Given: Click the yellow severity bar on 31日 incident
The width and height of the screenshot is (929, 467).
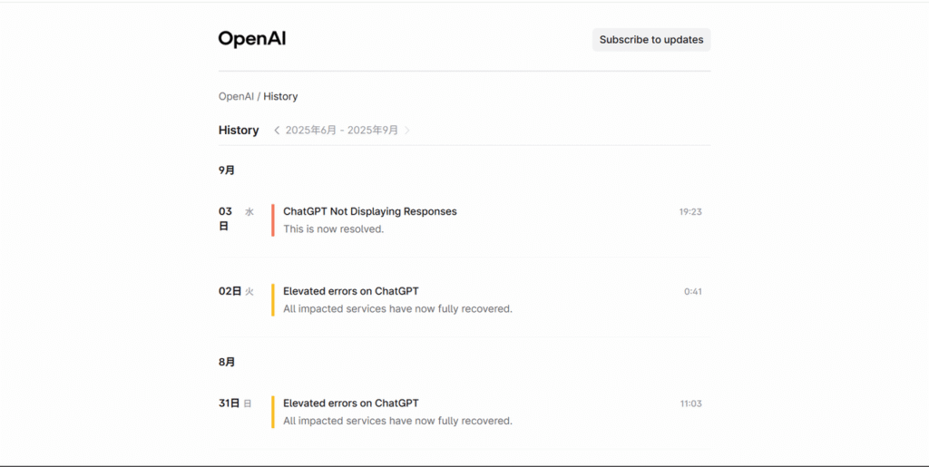Looking at the screenshot, I should [273, 412].
